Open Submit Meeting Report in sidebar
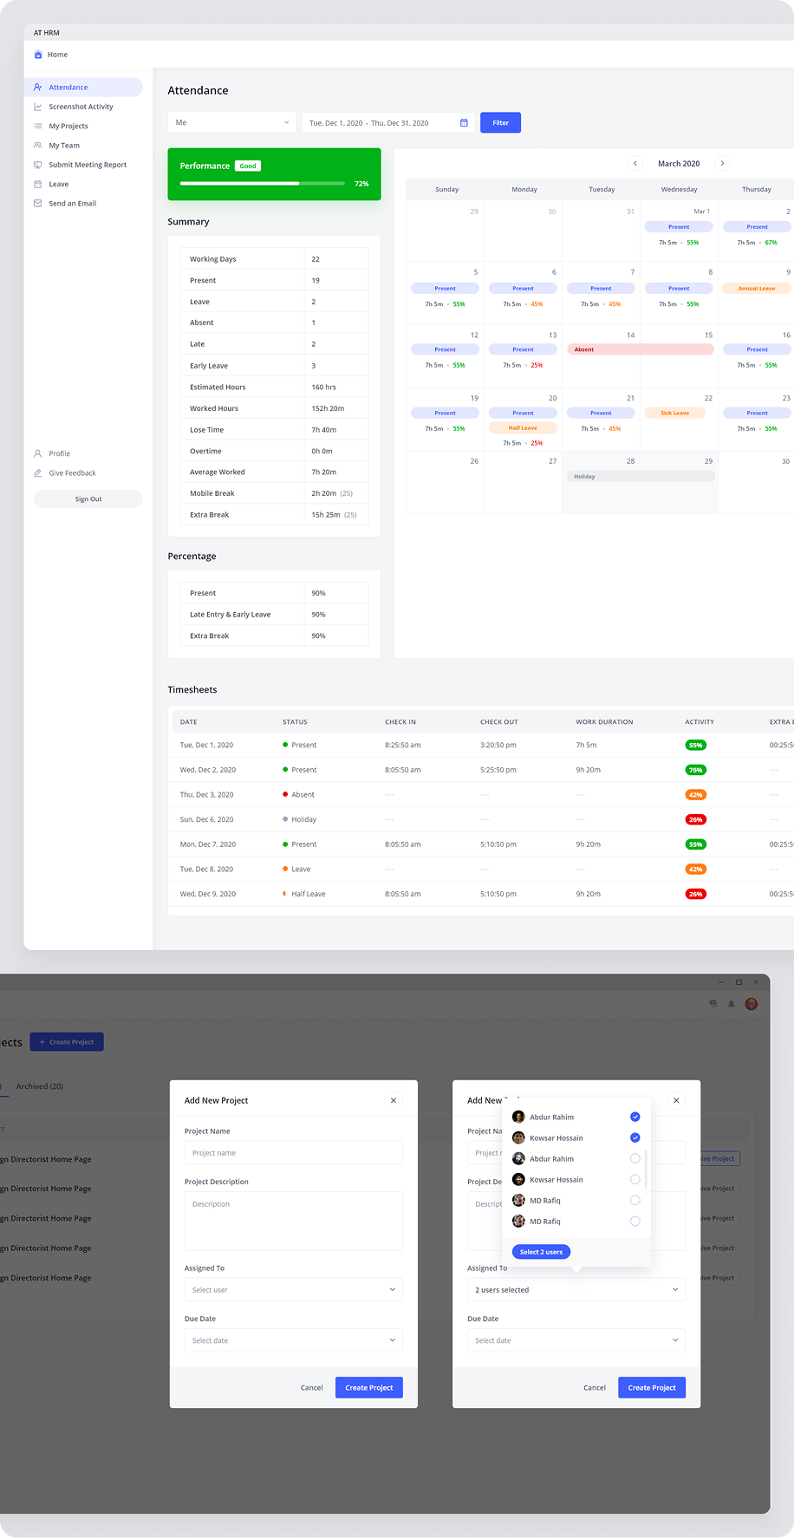This screenshot has height=1538, width=794. 88,165
